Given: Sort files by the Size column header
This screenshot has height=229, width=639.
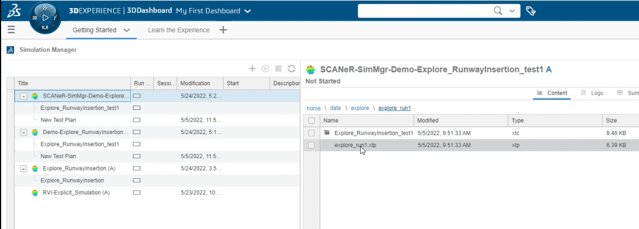Looking at the screenshot, I should pos(621,121).
